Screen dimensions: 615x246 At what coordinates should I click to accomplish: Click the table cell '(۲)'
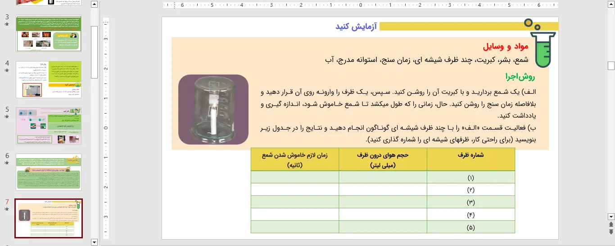(x=471, y=190)
